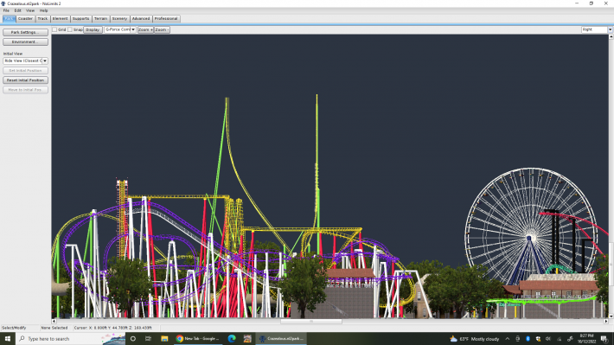614x345 pixels.
Task: Open the Help menu
Action: [x=43, y=10]
